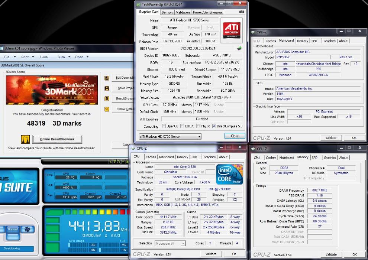Enable the CUDA checkbox

pyautogui.click(x=182, y=126)
